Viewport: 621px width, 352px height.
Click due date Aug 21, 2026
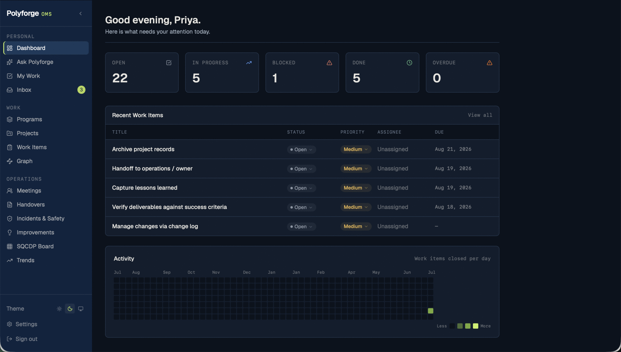pyautogui.click(x=453, y=149)
